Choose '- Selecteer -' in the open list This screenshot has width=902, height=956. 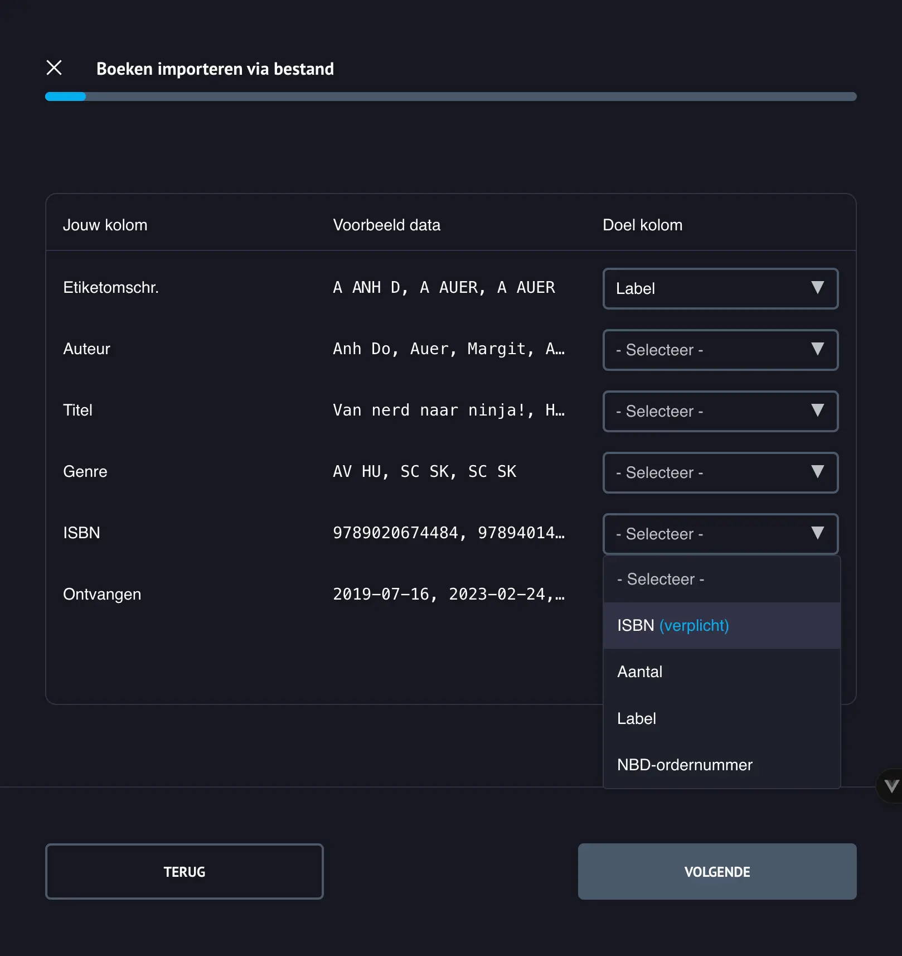click(721, 579)
